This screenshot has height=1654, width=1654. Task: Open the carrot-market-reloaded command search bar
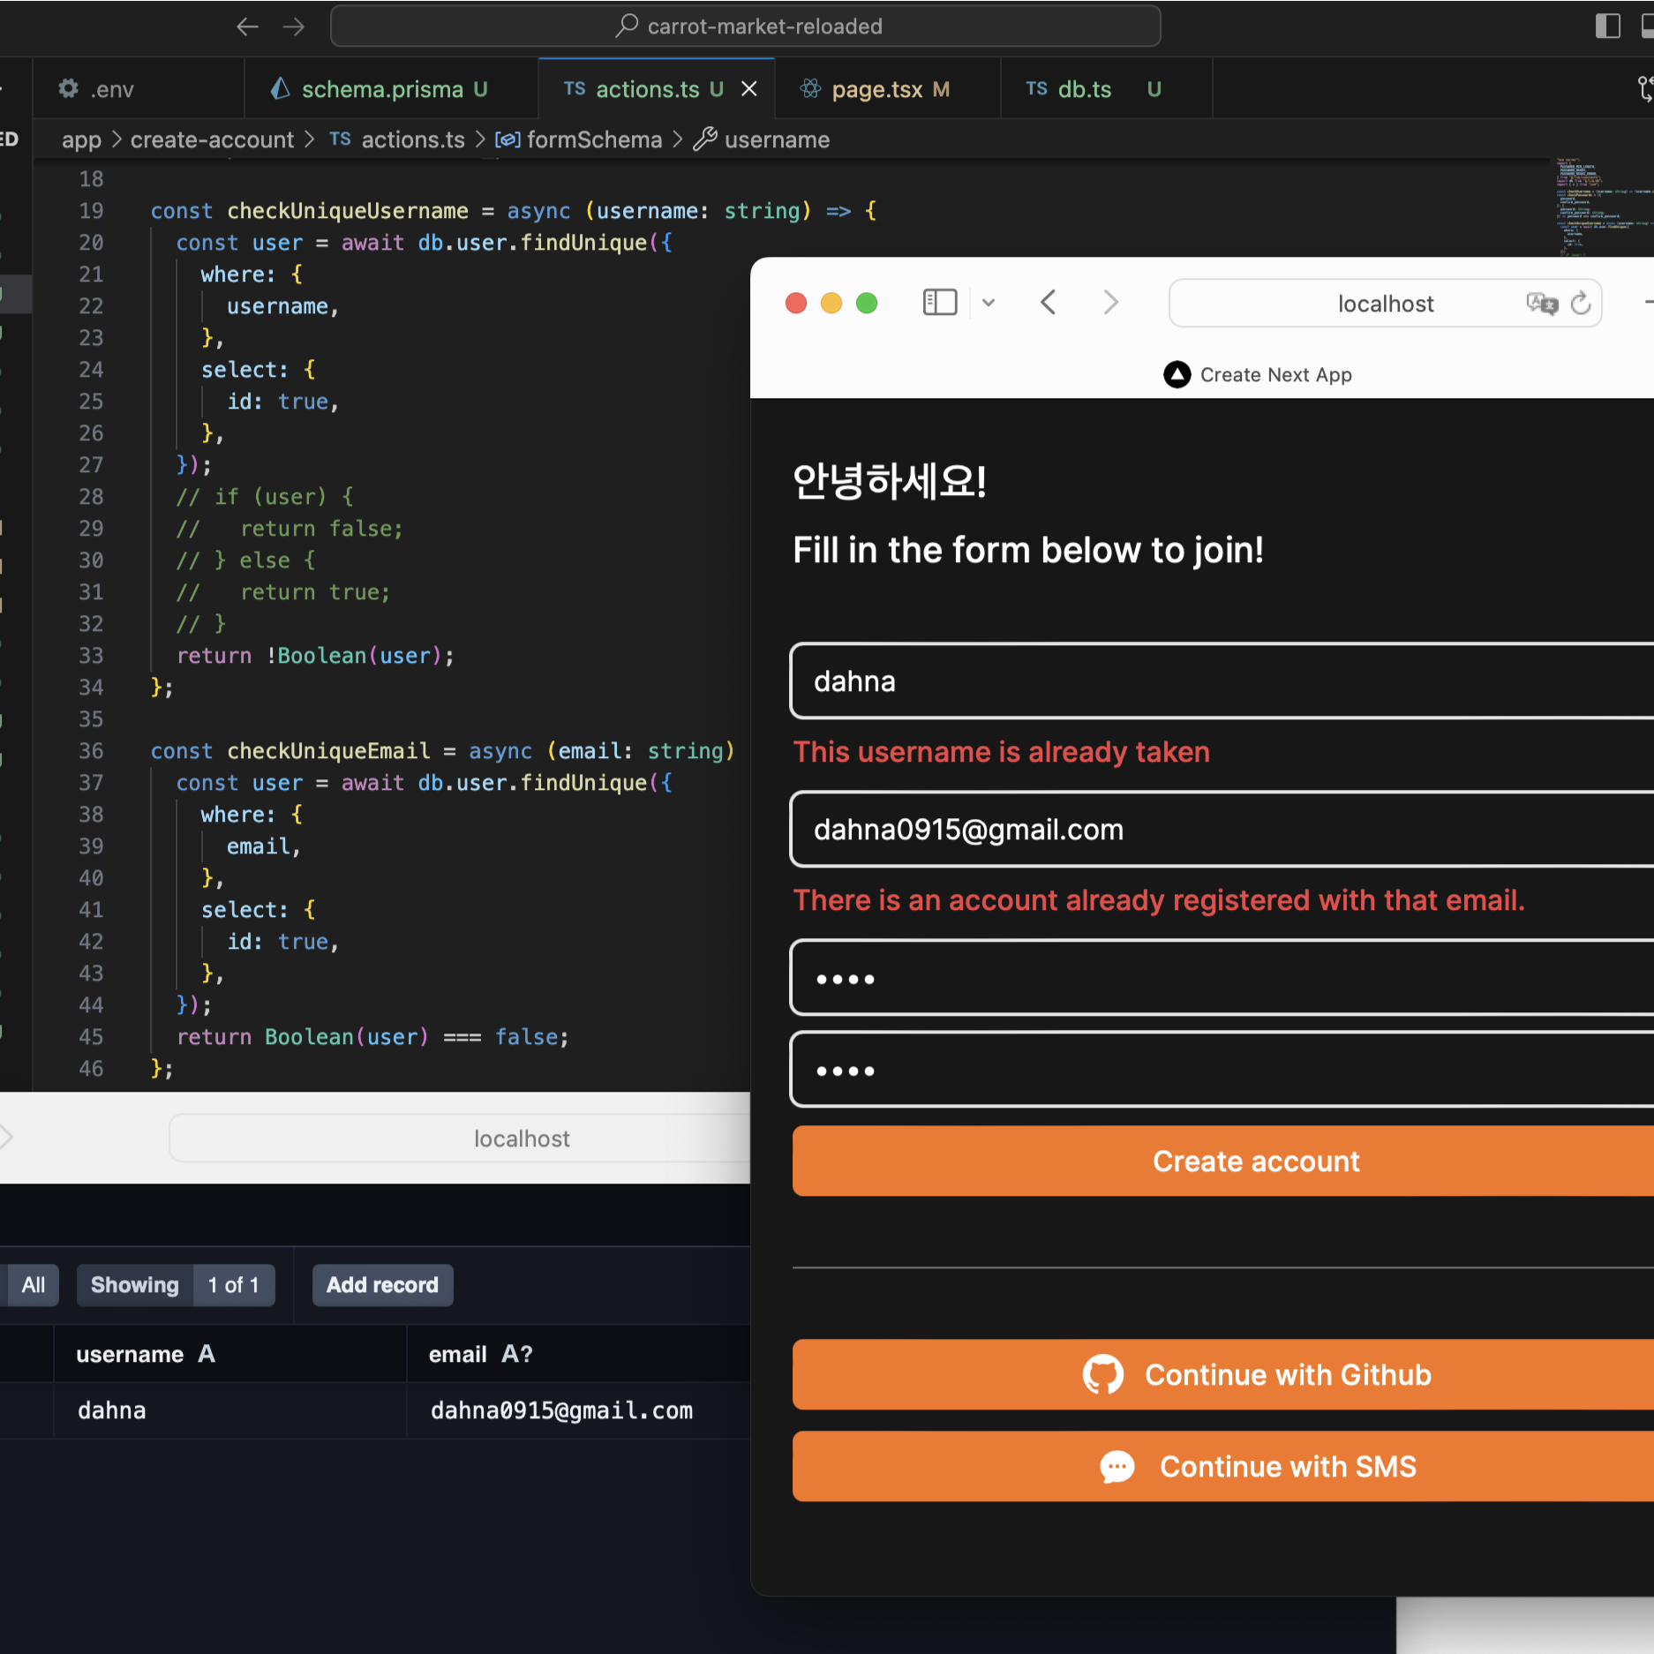[x=745, y=26]
